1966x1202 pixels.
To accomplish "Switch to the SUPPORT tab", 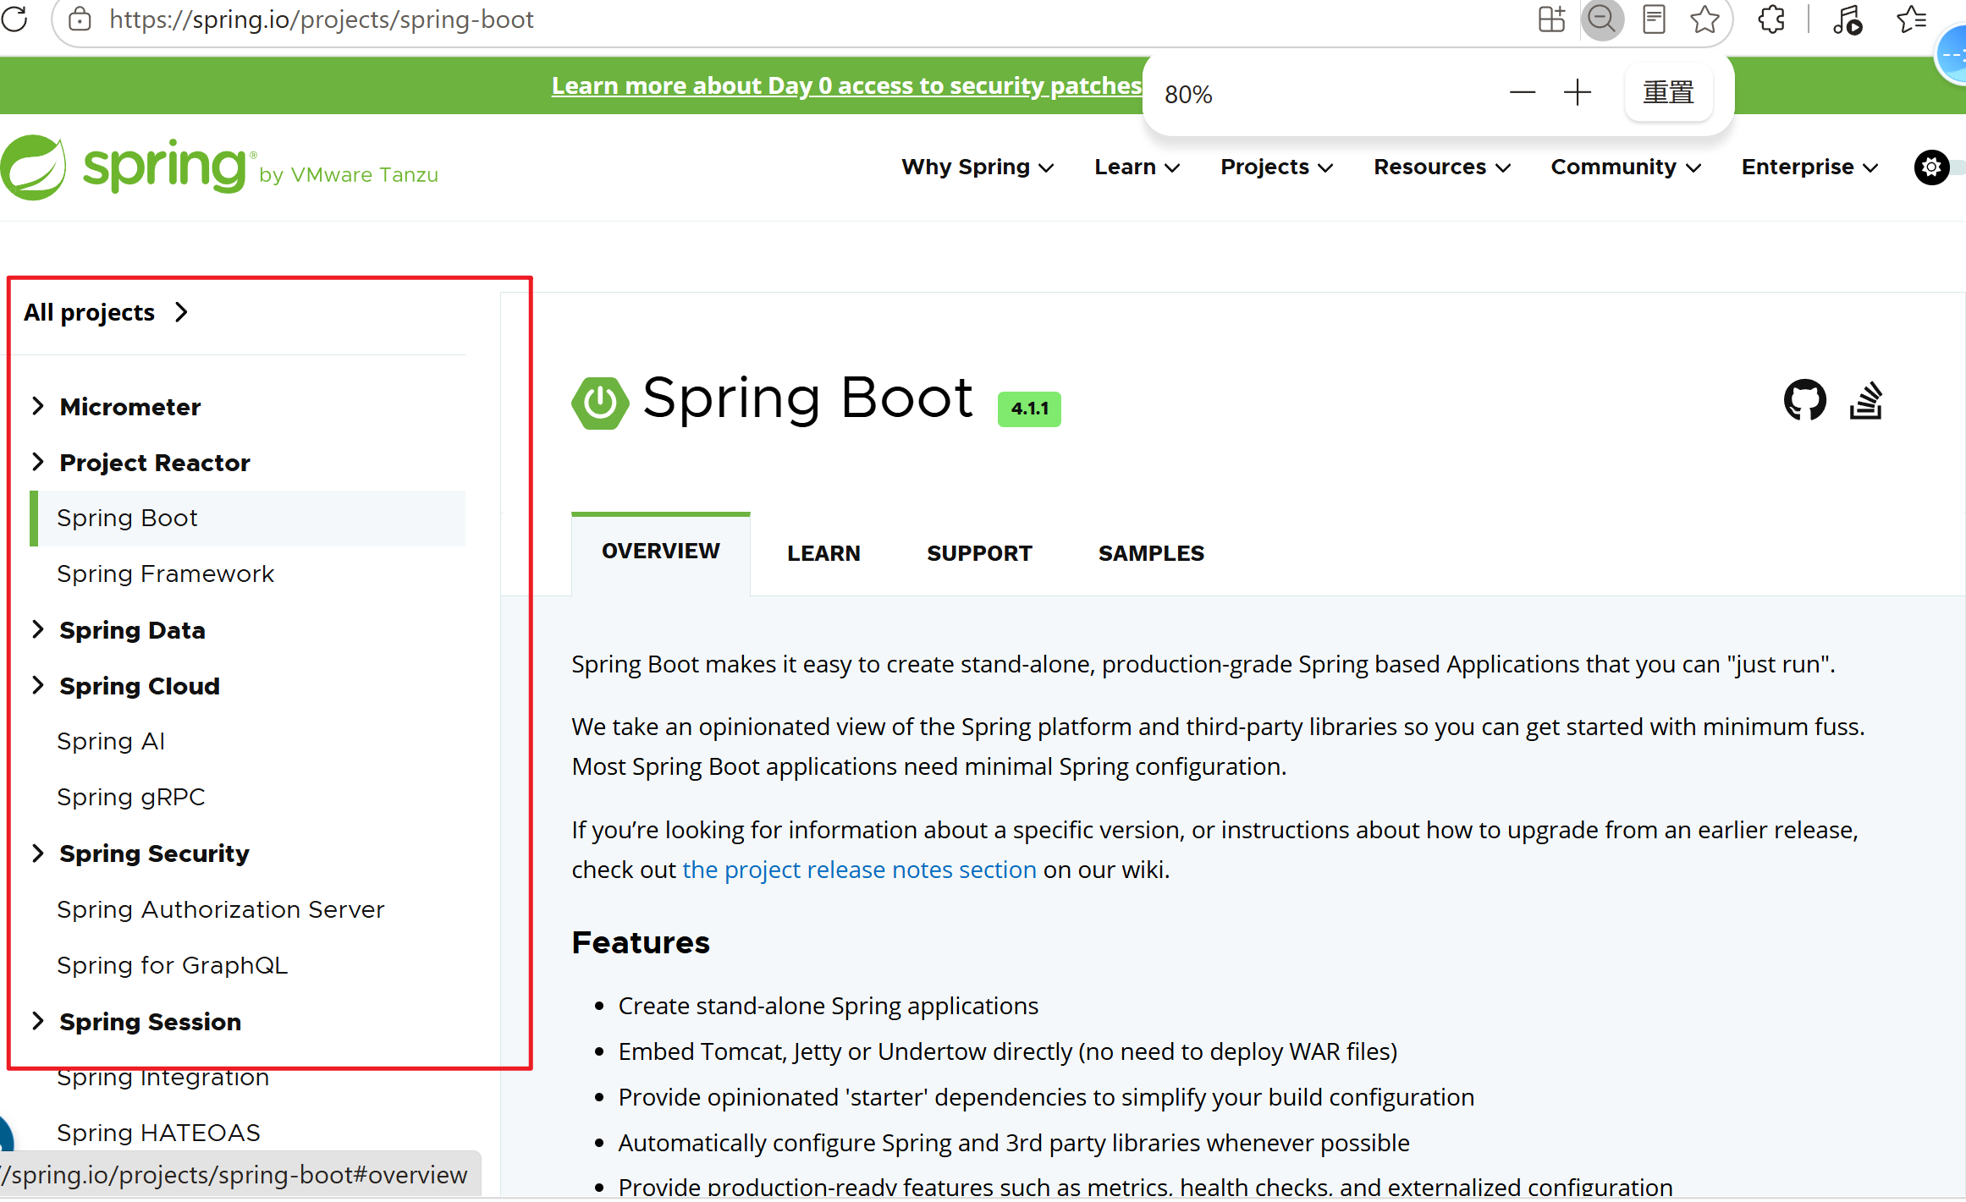I will (x=979, y=553).
